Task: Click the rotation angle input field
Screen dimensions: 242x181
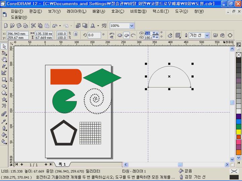Action: pos(94,35)
